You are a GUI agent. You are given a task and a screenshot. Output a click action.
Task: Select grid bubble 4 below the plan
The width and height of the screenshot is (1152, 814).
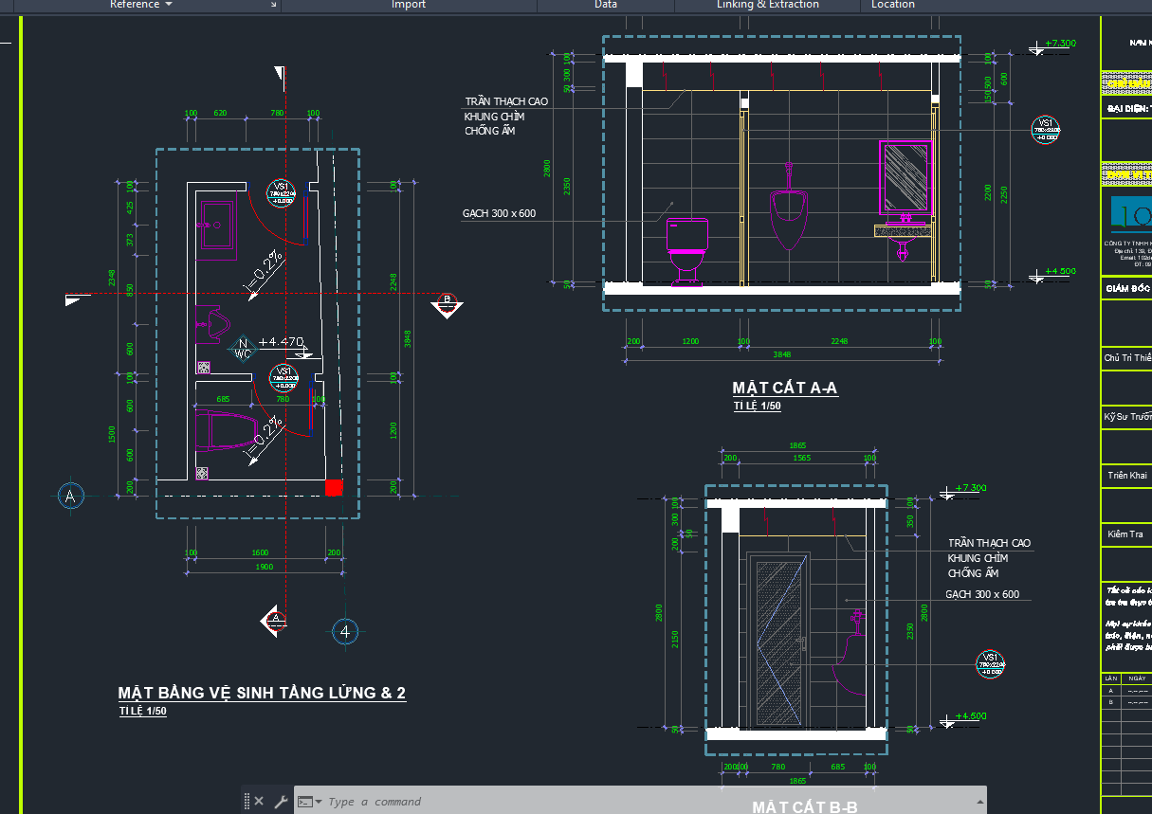(345, 631)
